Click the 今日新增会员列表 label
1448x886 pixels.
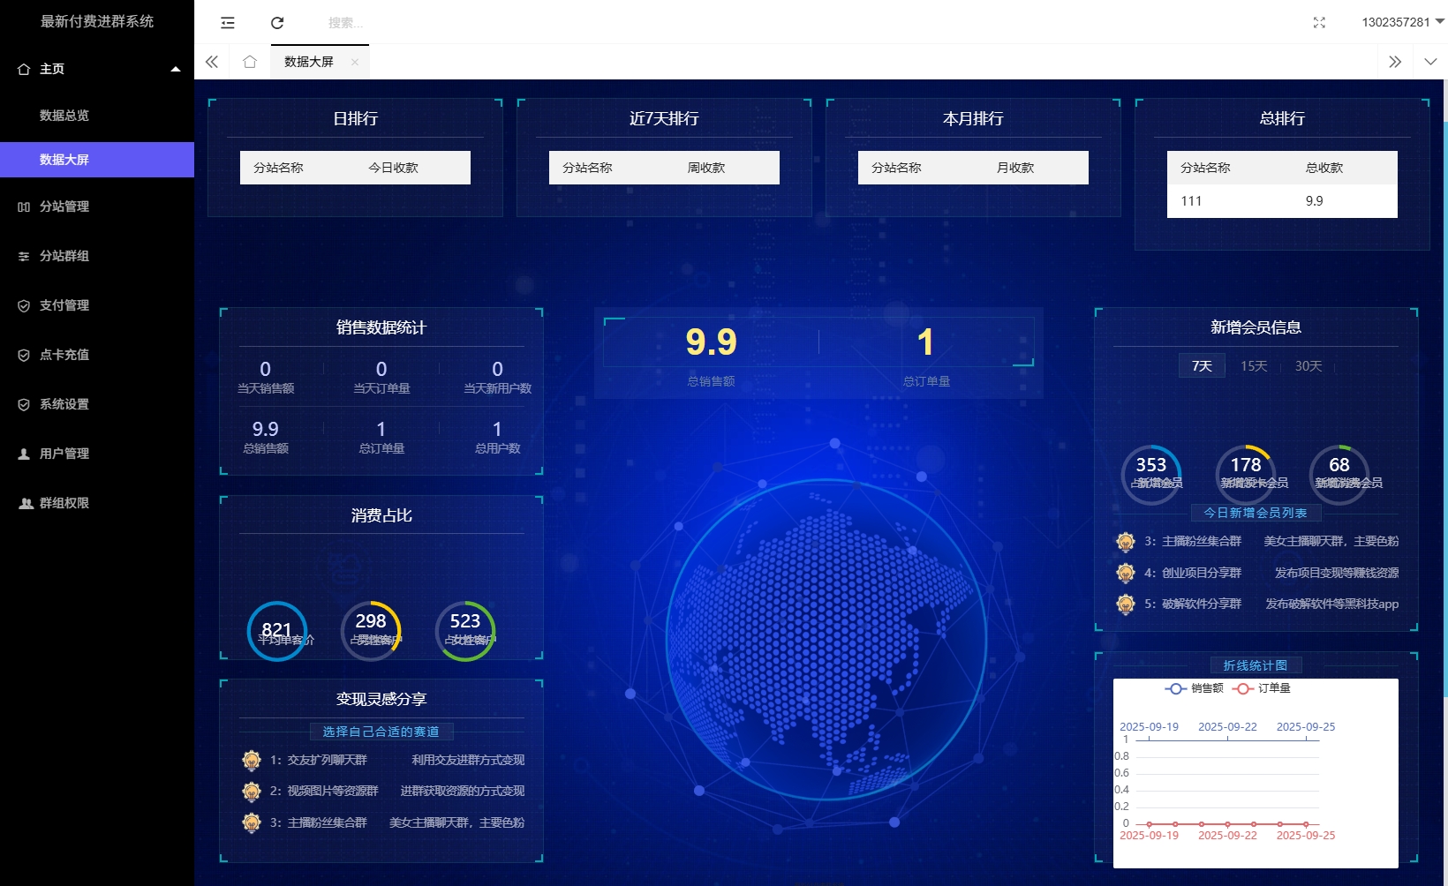[1255, 513]
